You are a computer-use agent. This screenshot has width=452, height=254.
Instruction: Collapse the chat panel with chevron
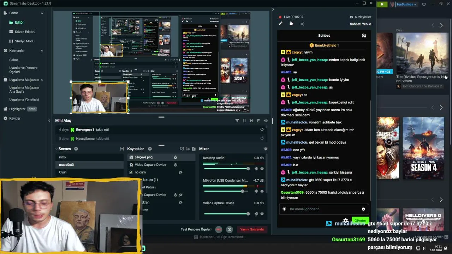click(273, 10)
